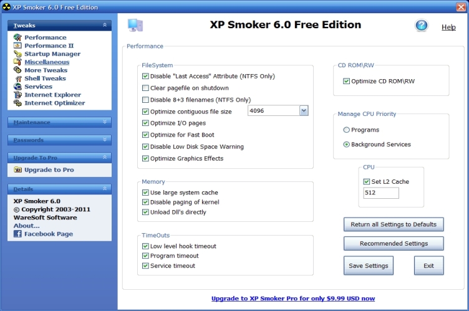Open the Performance II page

coord(49,45)
